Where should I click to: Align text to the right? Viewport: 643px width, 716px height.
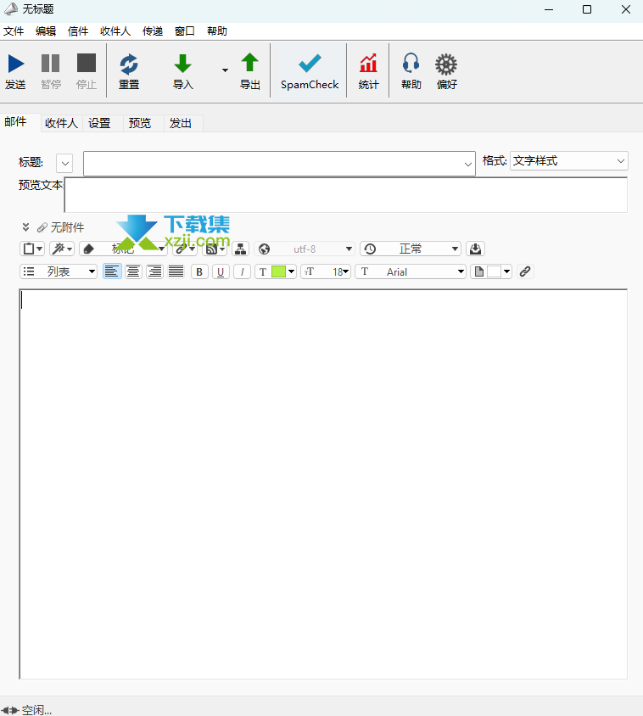(155, 271)
